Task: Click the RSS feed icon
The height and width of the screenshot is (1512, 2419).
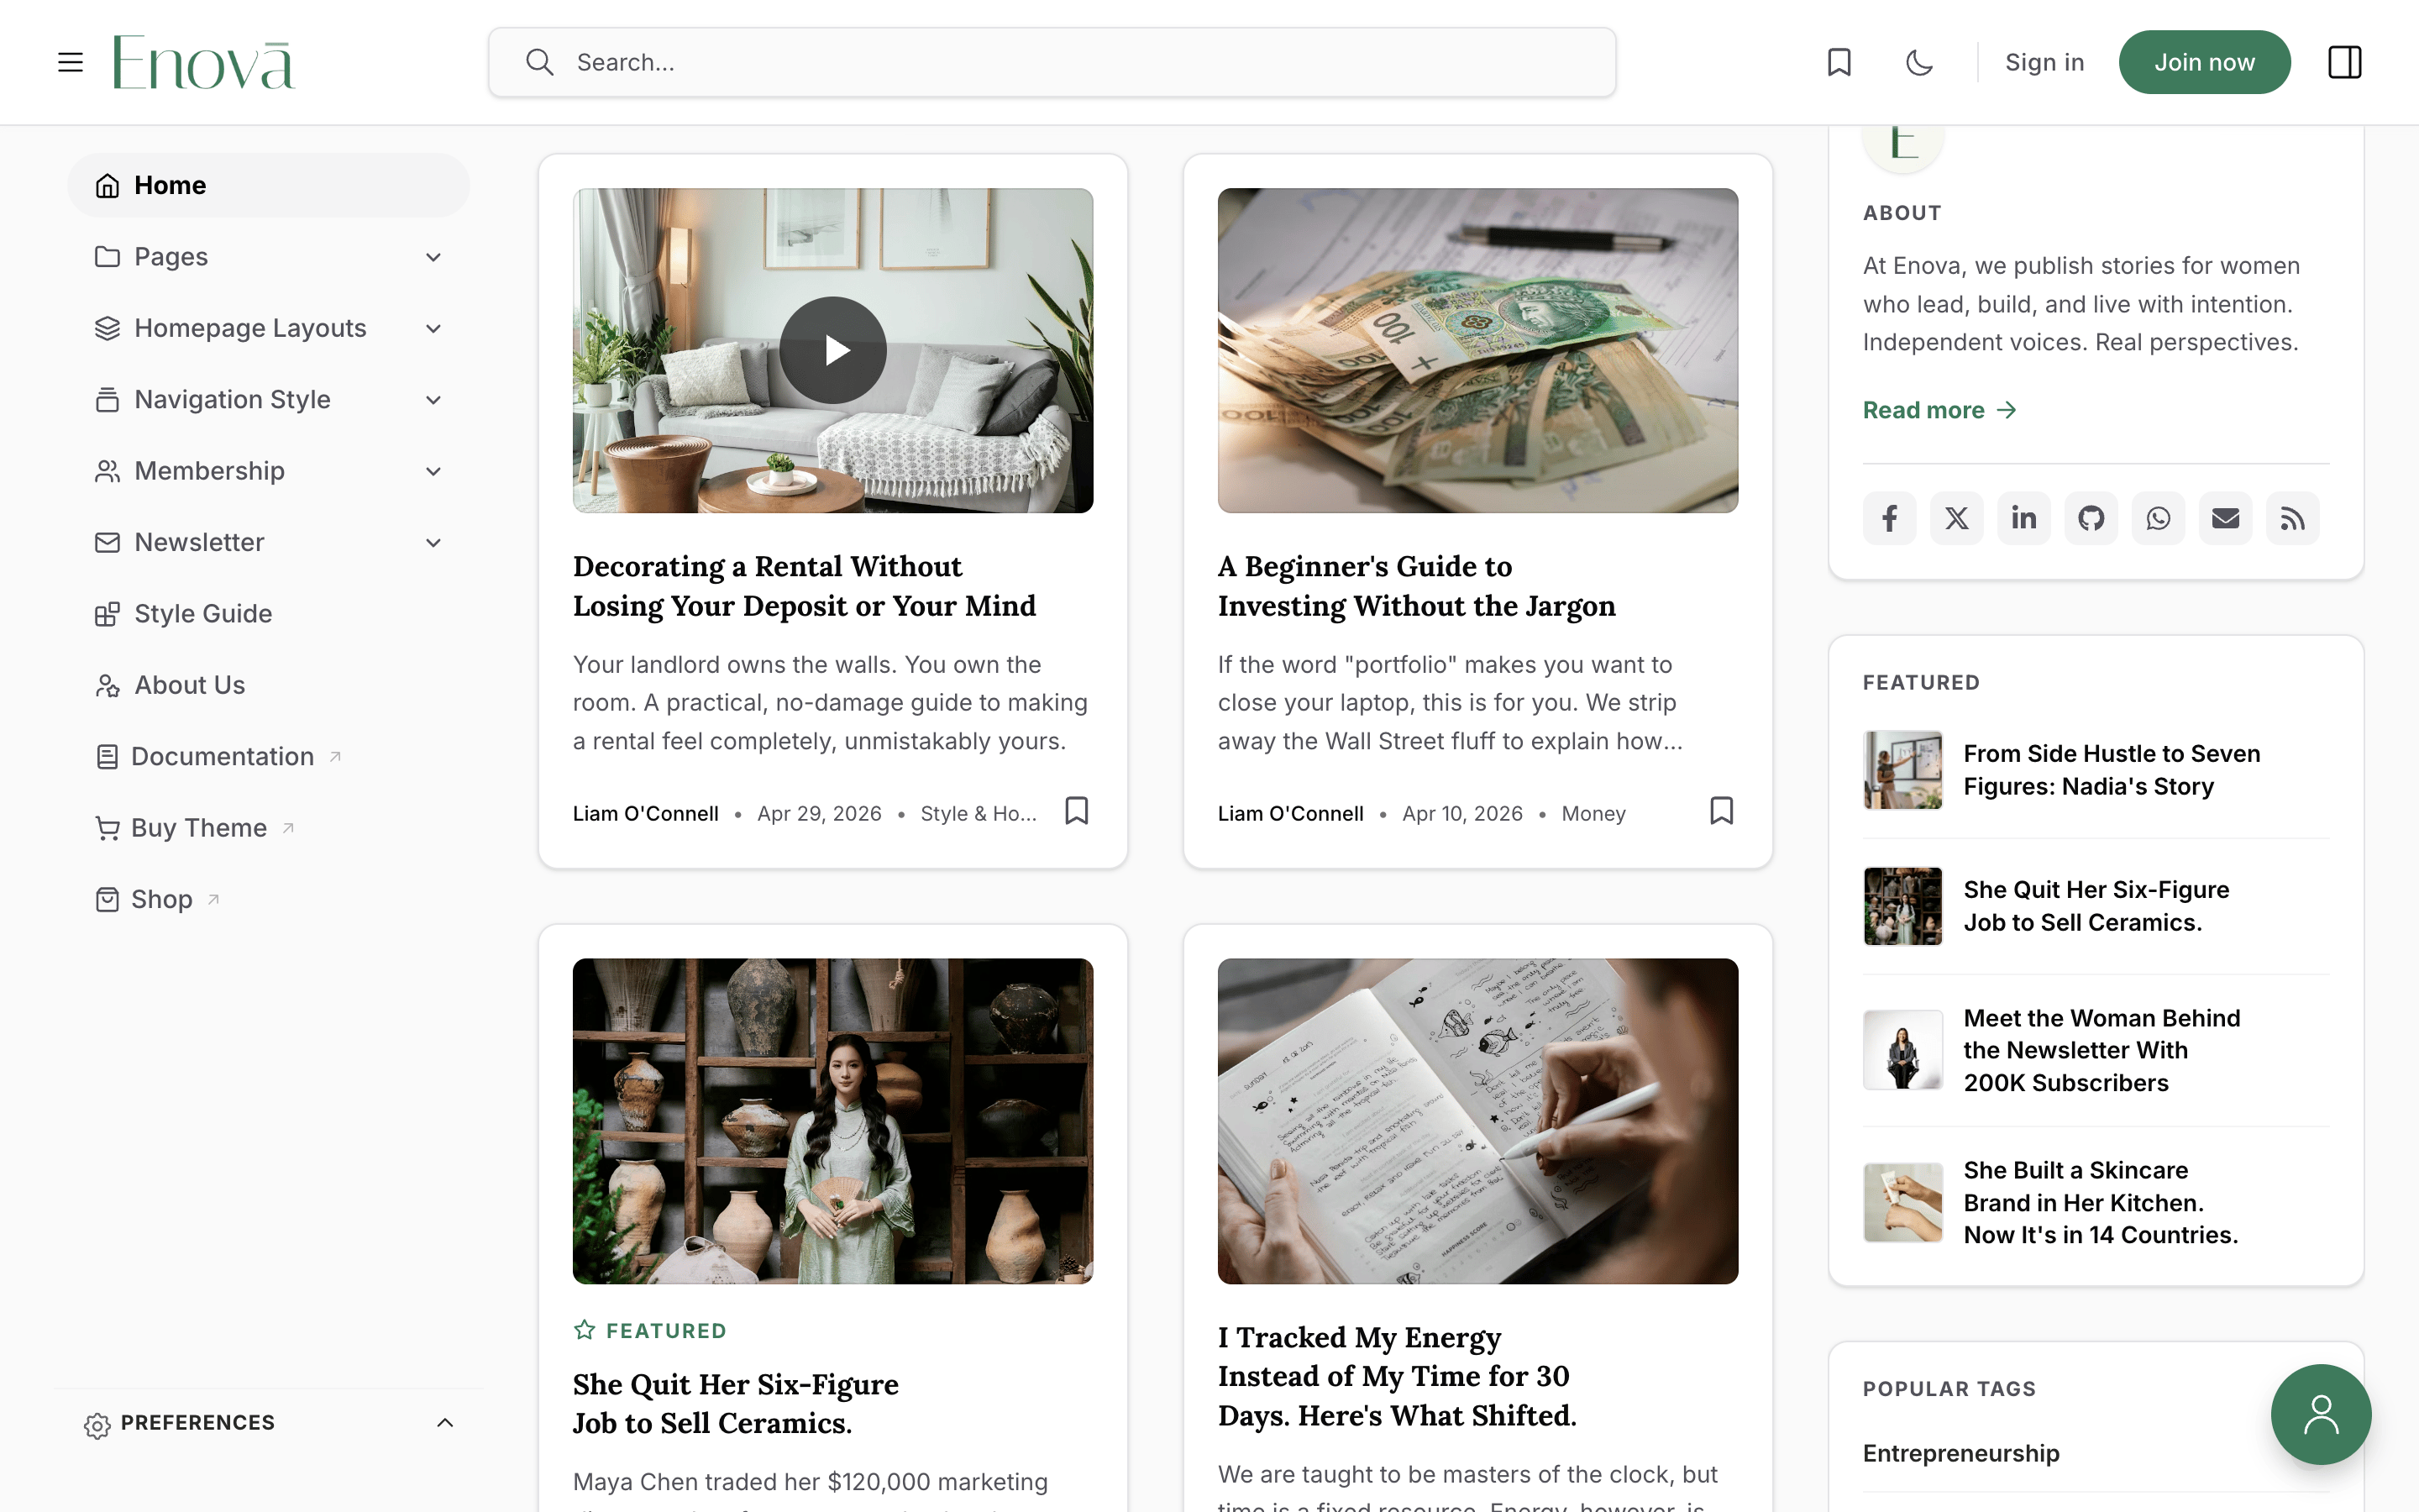Action: 2292,518
